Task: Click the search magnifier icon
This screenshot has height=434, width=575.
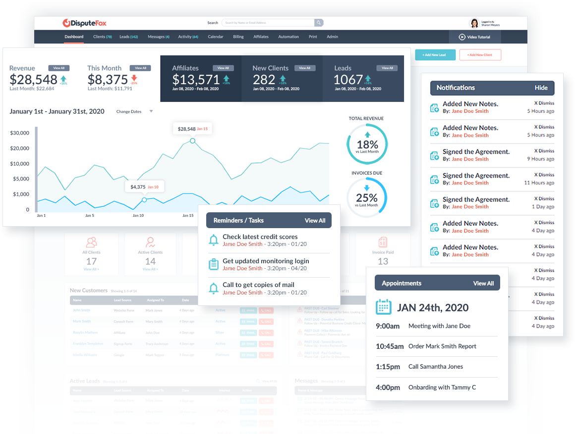Action: tap(319, 23)
